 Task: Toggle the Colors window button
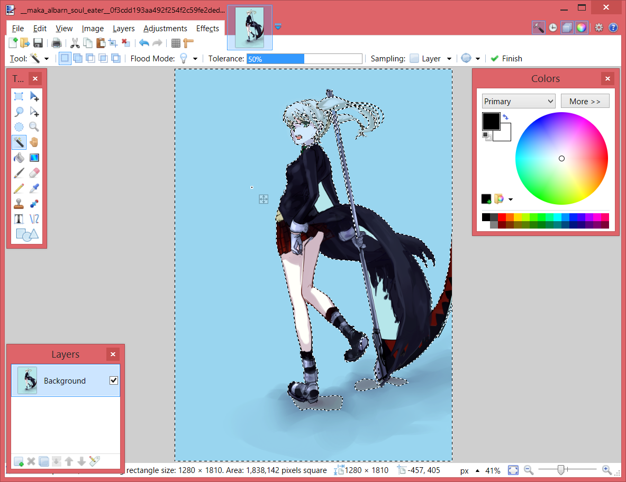click(x=581, y=28)
